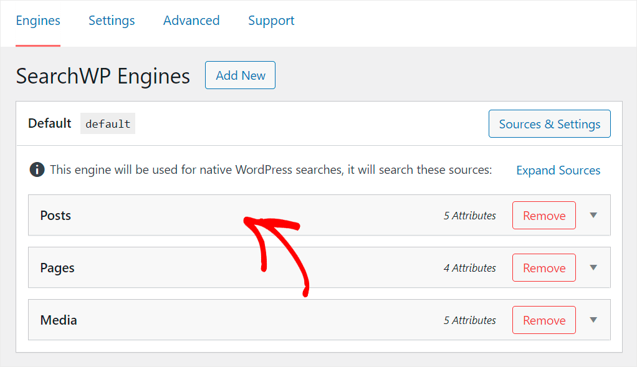Expand the Pages source arrow

coord(593,268)
